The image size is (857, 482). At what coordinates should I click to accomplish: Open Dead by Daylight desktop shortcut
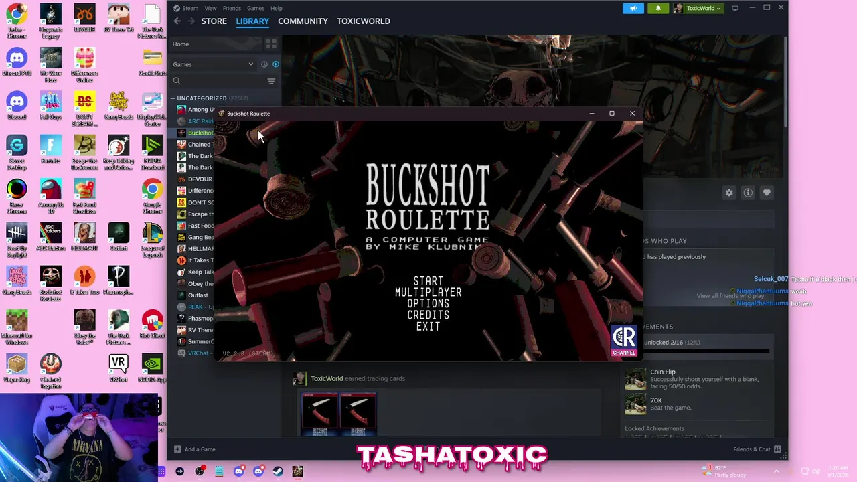(x=17, y=240)
